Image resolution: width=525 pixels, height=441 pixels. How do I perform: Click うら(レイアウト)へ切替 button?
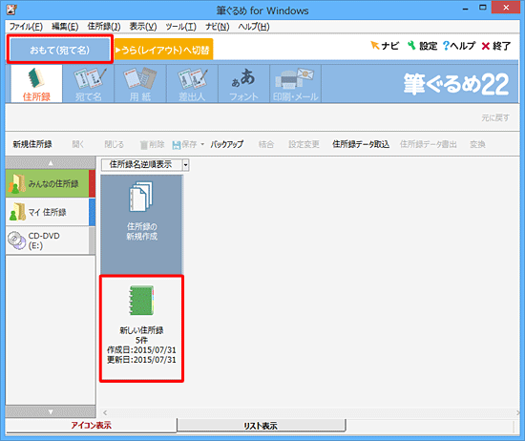point(163,50)
